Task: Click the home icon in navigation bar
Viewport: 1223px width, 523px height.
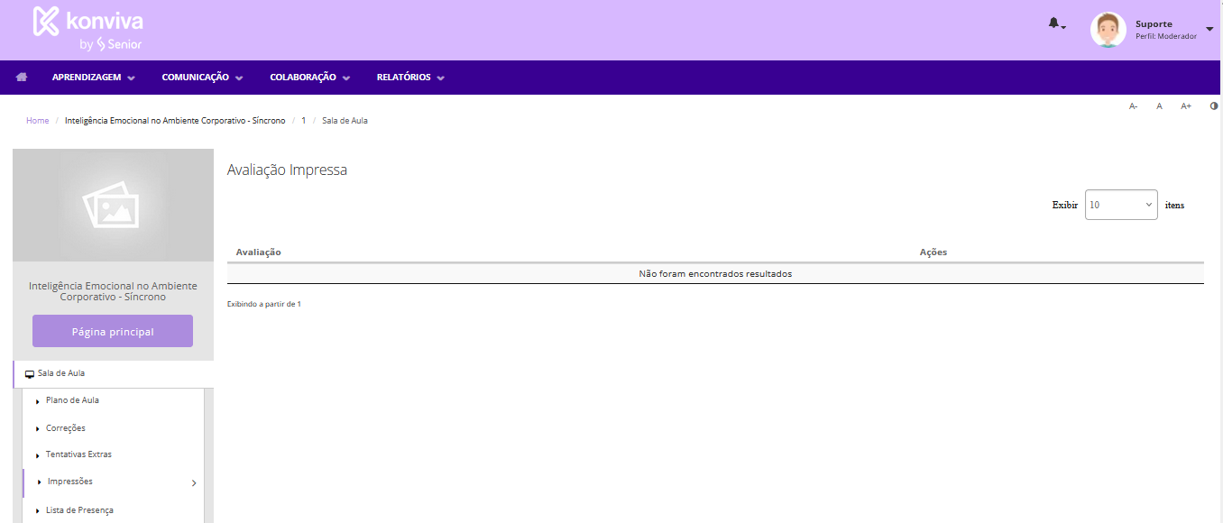Action: point(22,78)
